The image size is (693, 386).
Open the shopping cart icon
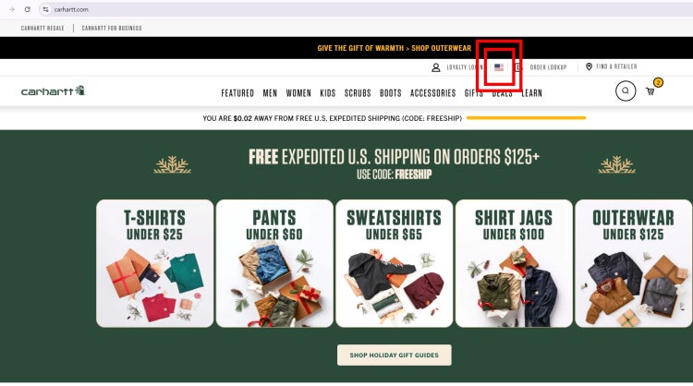coord(650,91)
